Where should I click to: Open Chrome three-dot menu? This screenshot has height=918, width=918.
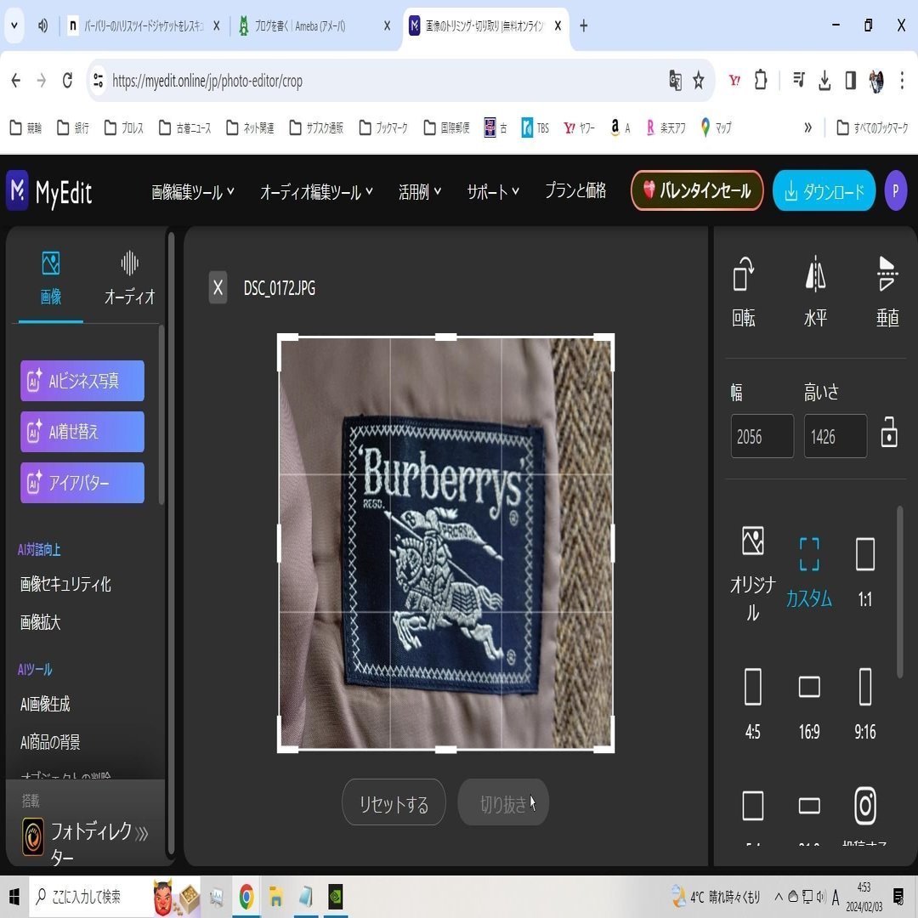click(x=902, y=80)
